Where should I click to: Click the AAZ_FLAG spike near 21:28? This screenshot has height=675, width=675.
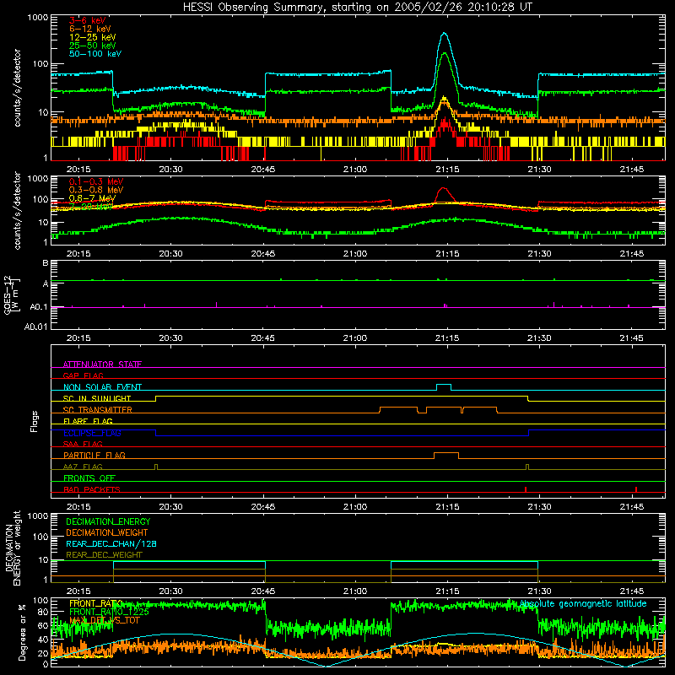[x=527, y=467]
